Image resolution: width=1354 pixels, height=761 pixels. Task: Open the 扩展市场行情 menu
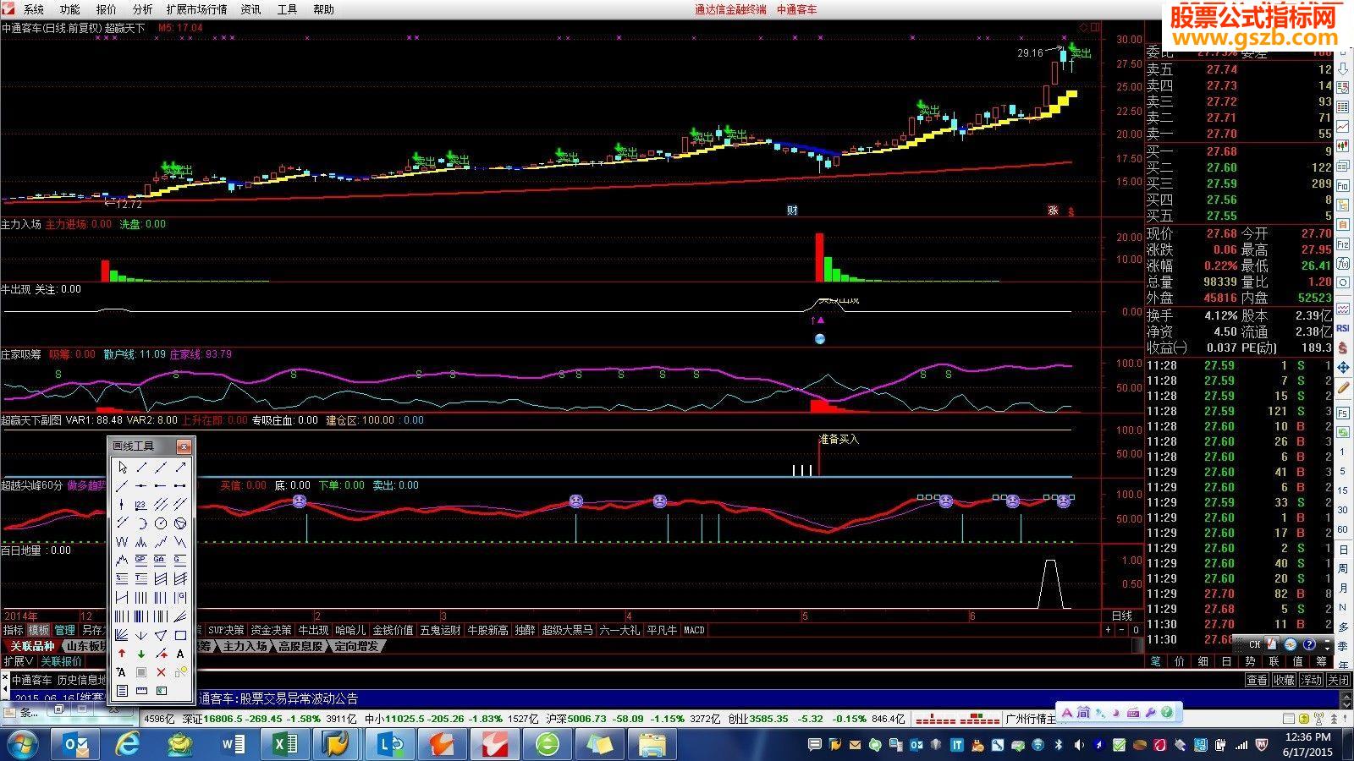click(x=196, y=9)
